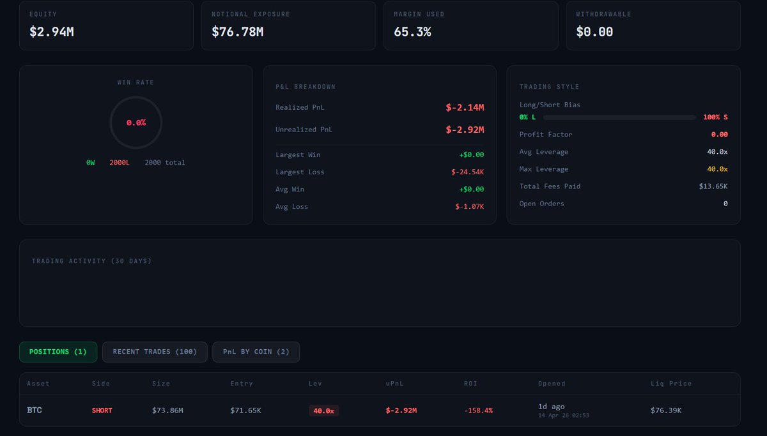Click the ROI column header
This screenshot has height=436, width=767.
(470, 384)
